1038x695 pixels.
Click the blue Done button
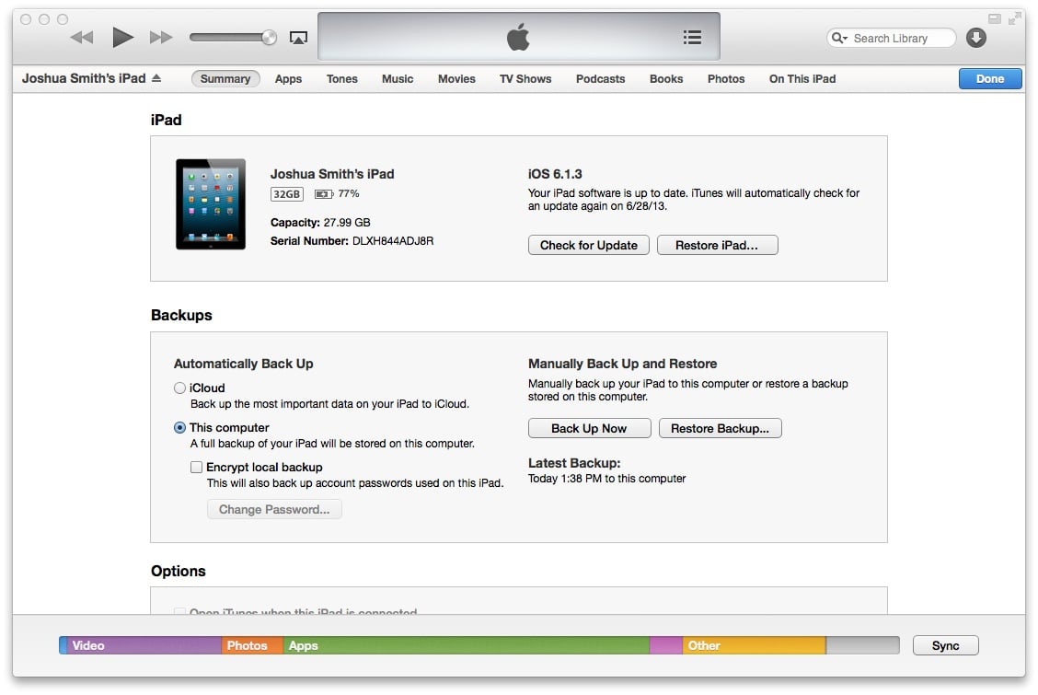(989, 79)
